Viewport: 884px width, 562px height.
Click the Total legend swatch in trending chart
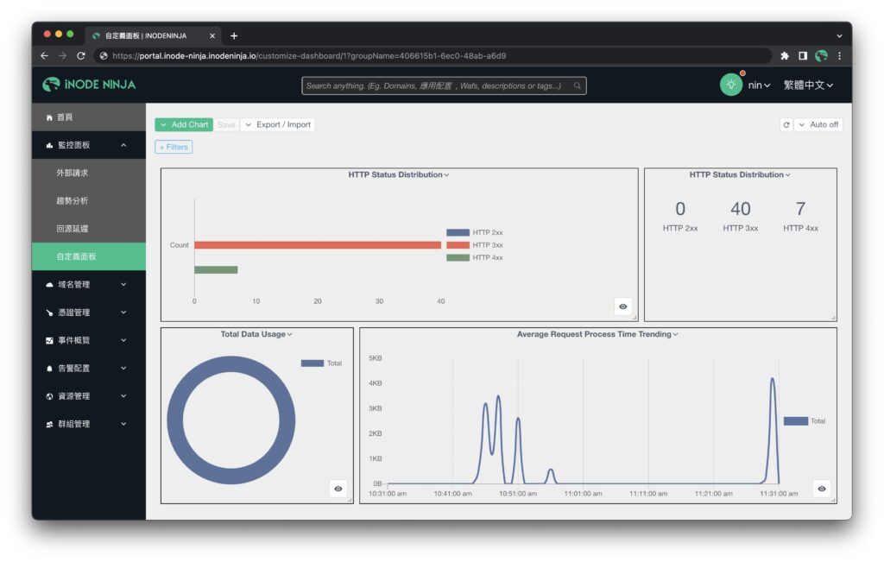[x=795, y=421]
